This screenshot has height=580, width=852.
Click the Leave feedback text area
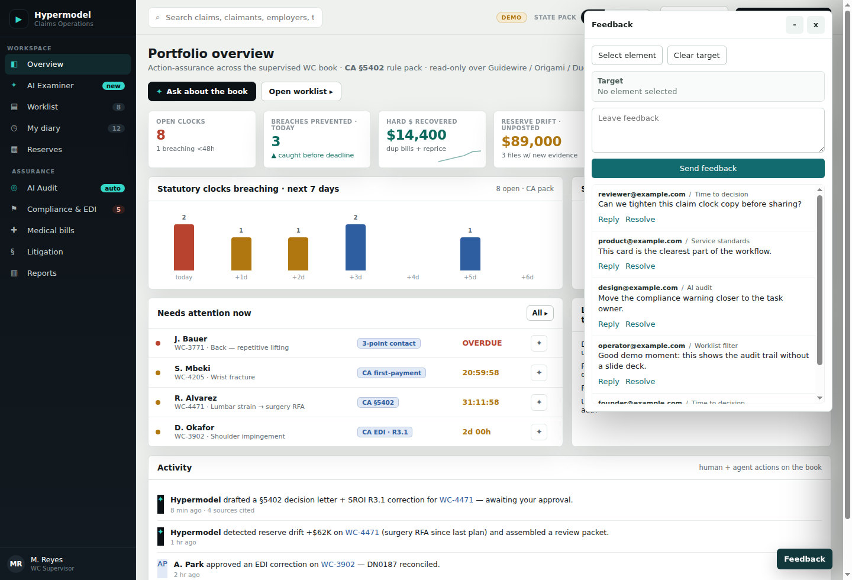coord(708,130)
